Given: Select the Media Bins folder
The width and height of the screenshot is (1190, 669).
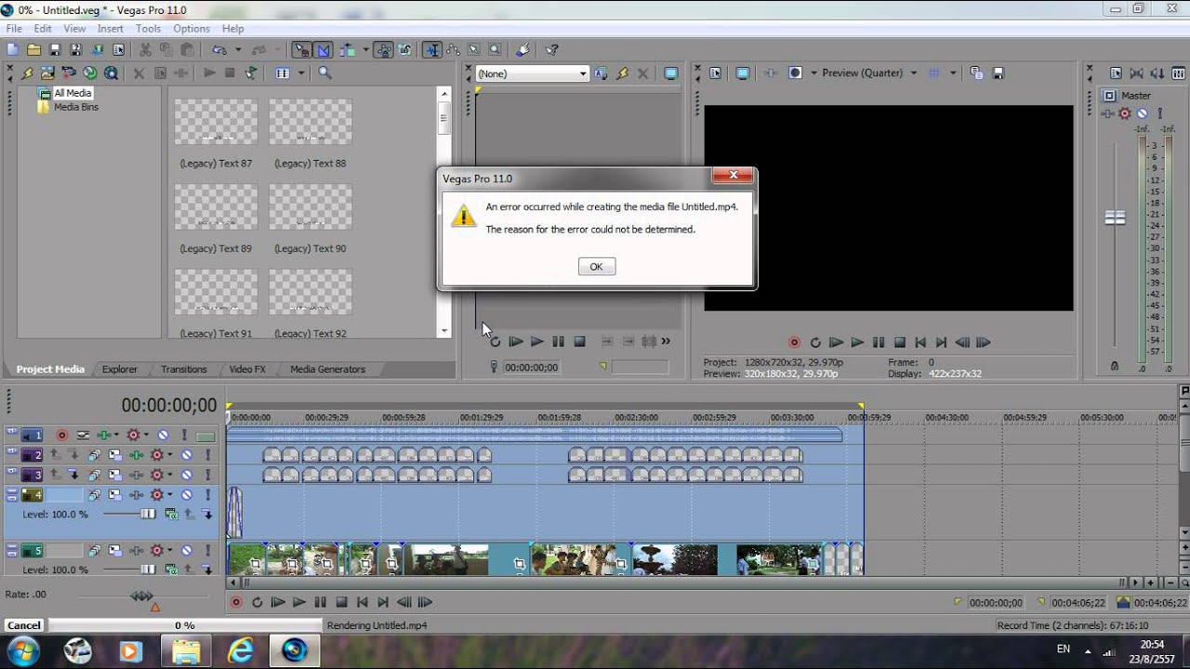Looking at the screenshot, I should [x=75, y=107].
